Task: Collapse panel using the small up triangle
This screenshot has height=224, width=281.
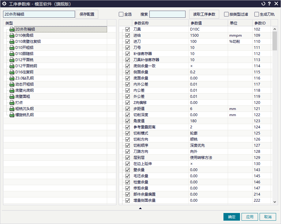Action: pos(140,208)
